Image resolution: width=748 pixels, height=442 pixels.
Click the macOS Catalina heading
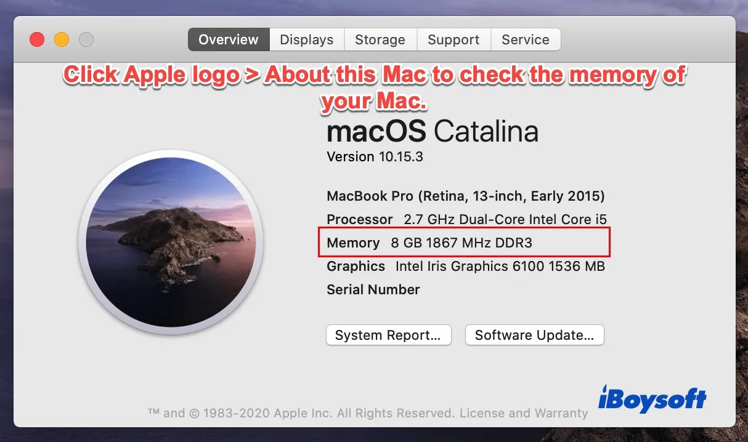(432, 131)
